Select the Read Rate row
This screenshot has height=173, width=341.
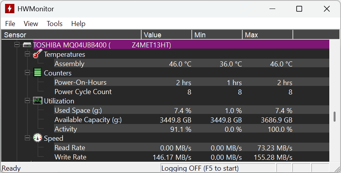coord(192,148)
